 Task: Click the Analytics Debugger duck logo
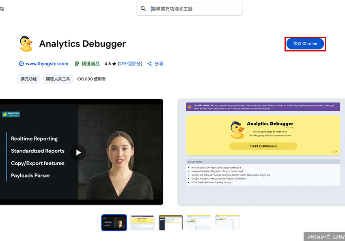pos(26,44)
